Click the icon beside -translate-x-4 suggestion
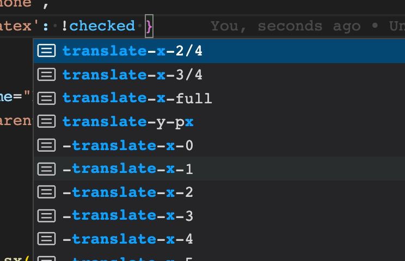The width and height of the screenshot is (405, 261). 46,239
